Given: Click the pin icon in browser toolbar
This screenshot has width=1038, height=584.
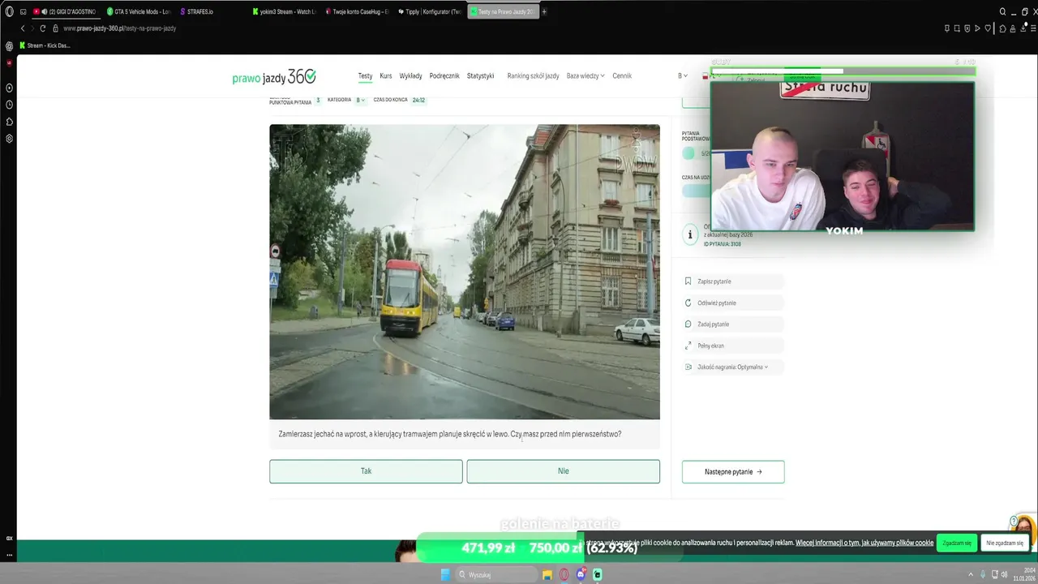Looking at the screenshot, I should pos(947,28).
